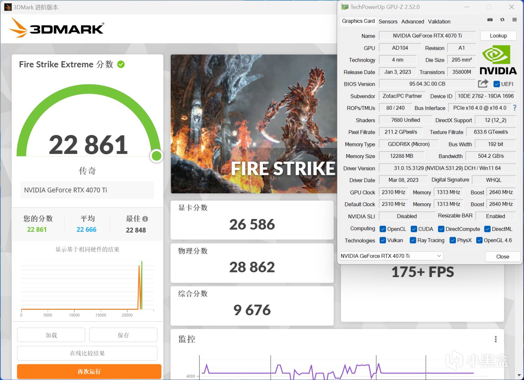The image size is (524, 380).
Task: Run the benchmark again with 再次运行
Action: (89, 371)
